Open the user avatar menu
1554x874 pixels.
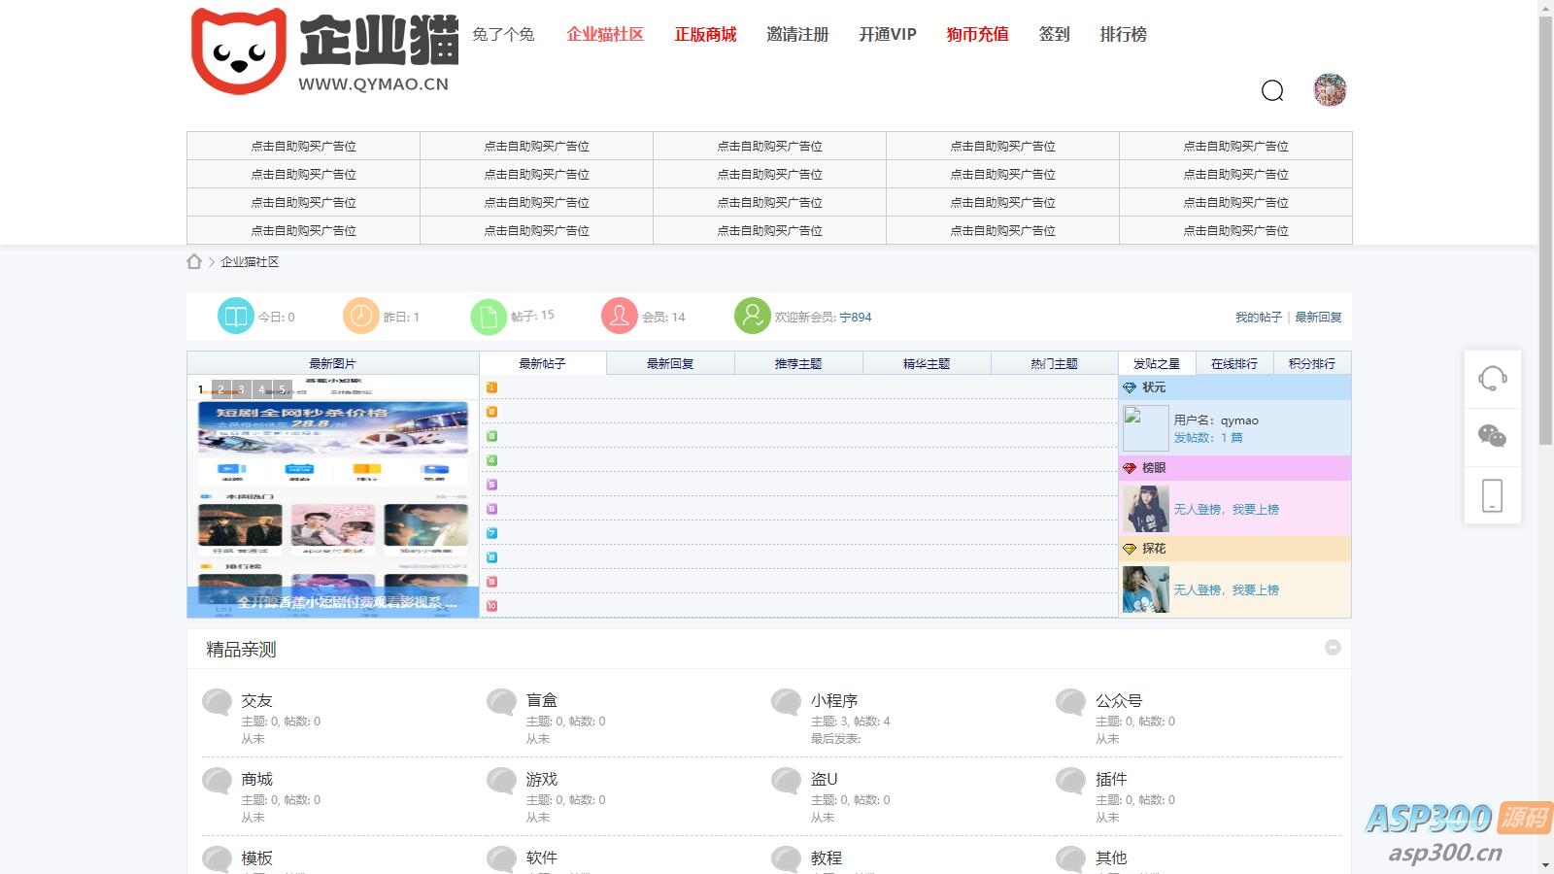(x=1330, y=90)
